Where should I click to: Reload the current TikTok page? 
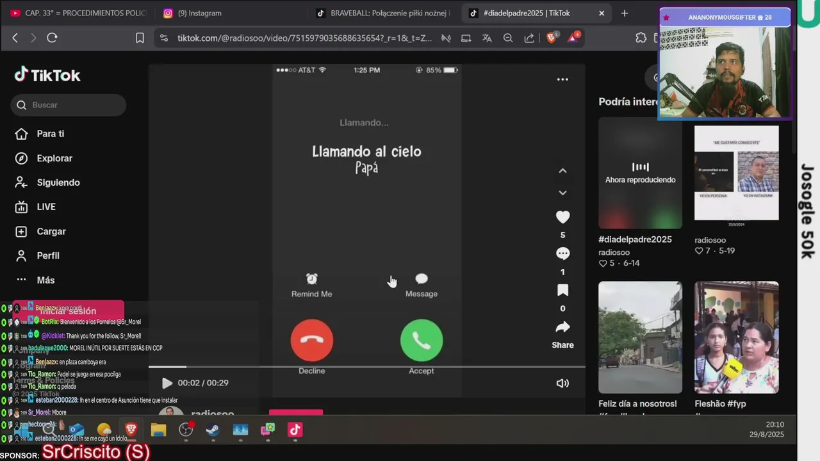(53, 38)
